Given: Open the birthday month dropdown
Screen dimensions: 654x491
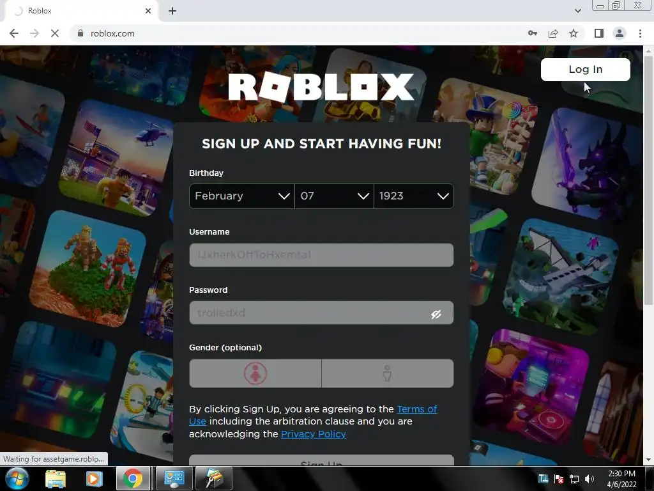Looking at the screenshot, I should coord(242,196).
